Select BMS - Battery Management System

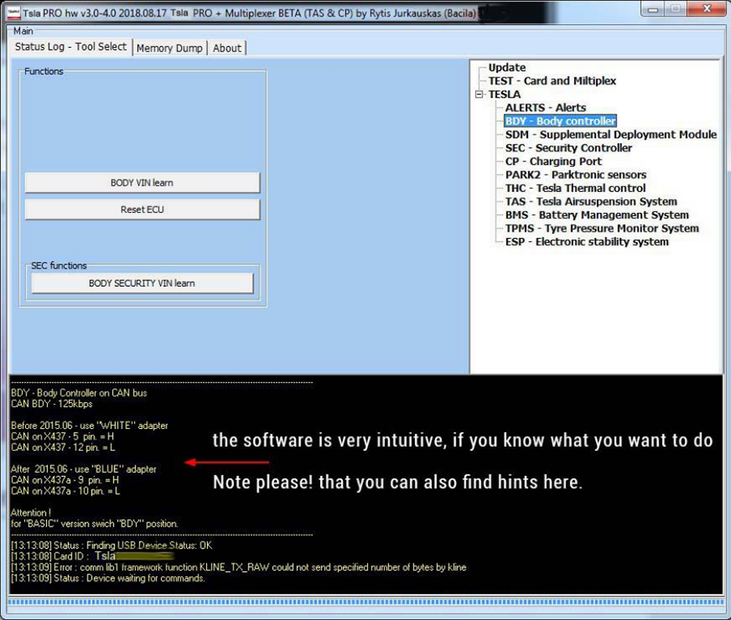[596, 215]
